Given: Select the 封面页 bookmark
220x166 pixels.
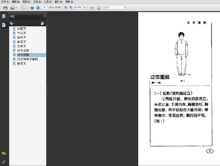Looking at the screenshot, I should [22, 29].
